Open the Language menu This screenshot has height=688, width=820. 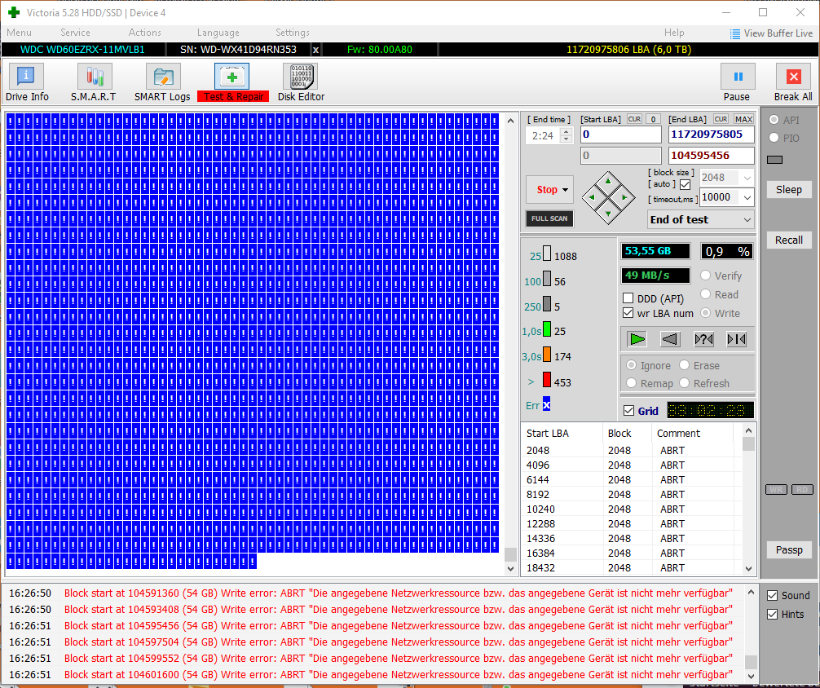[218, 33]
